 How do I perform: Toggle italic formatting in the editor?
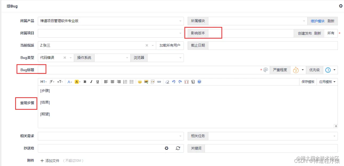coord(91,82)
